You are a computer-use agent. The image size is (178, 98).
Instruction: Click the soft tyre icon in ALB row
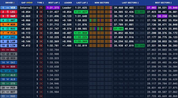click(41, 79)
